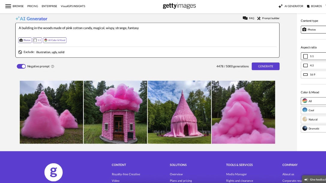The image size is (326, 183).
Task: Select VisualGPS Insights in the navigation
Action: (73, 6)
